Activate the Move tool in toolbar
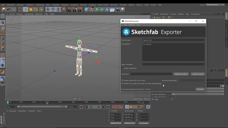 coord(26,10)
